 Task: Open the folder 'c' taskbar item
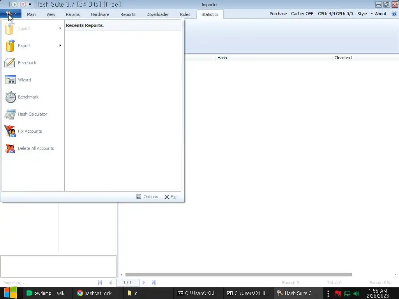coord(148,293)
